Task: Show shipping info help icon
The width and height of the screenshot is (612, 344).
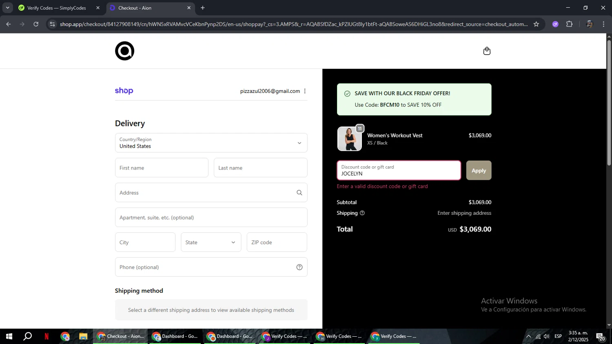Action: click(362, 213)
